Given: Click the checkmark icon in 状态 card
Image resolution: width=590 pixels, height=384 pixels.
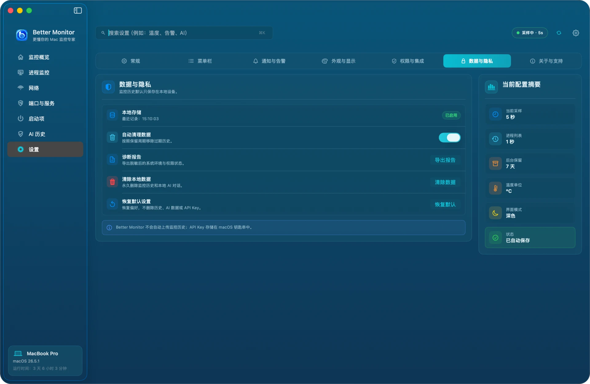Looking at the screenshot, I should (495, 238).
